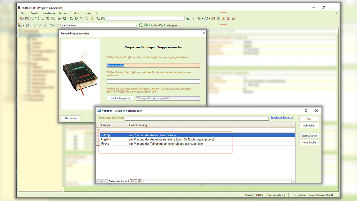Image resolution: width=357 pixels, height=201 pixels.
Task: Open the Erweiterte Suche link
Action: point(281,118)
